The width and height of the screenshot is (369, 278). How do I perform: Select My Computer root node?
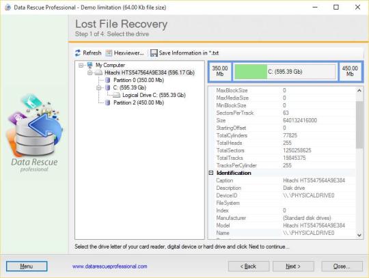(110, 65)
